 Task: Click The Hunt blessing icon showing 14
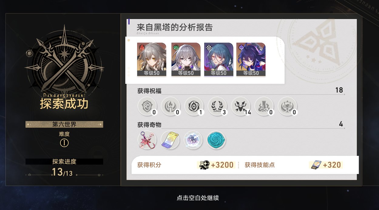pyautogui.click(x=241, y=106)
